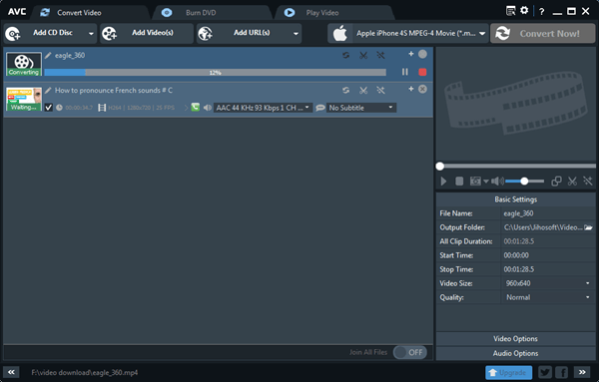Rename How to pronounce French sounds with pencil icon
The height and width of the screenshot is (382, 599).
48,91
